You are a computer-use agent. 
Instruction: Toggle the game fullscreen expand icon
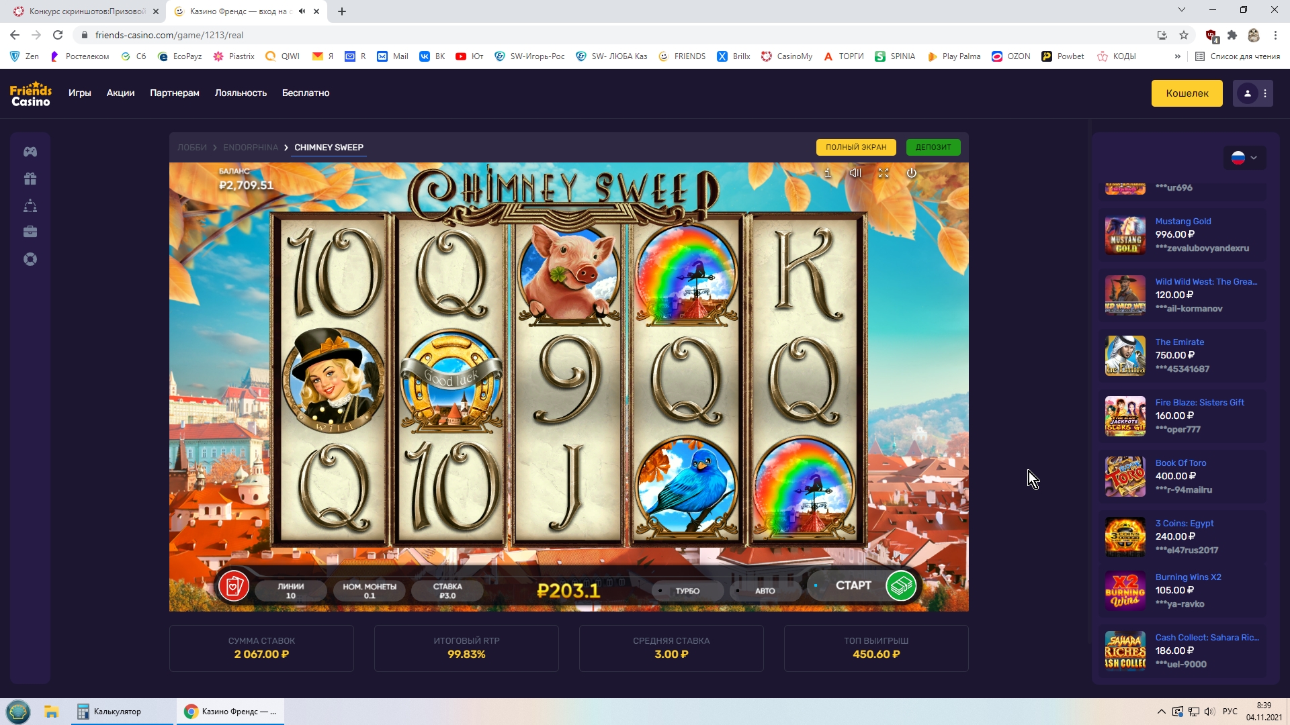click(x=884, y=173)
